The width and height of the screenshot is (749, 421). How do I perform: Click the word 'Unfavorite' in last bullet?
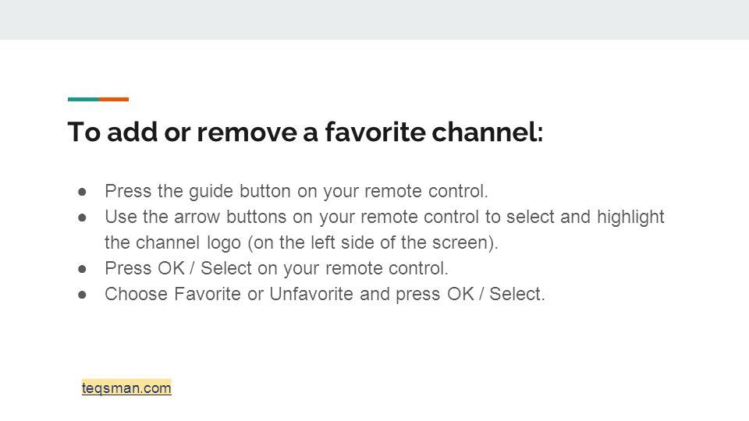pyautogui.click(x=311, y=294)
